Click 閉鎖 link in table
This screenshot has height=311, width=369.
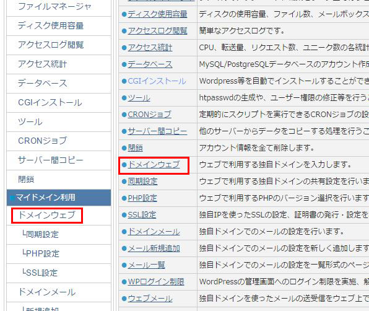(x=136, y=148)
